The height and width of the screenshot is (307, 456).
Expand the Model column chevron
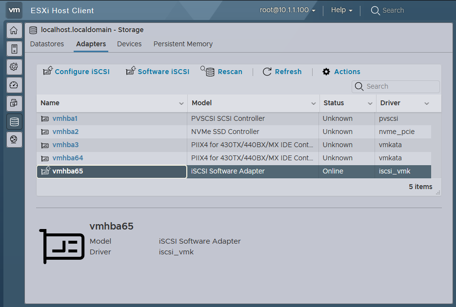[314, 103]
